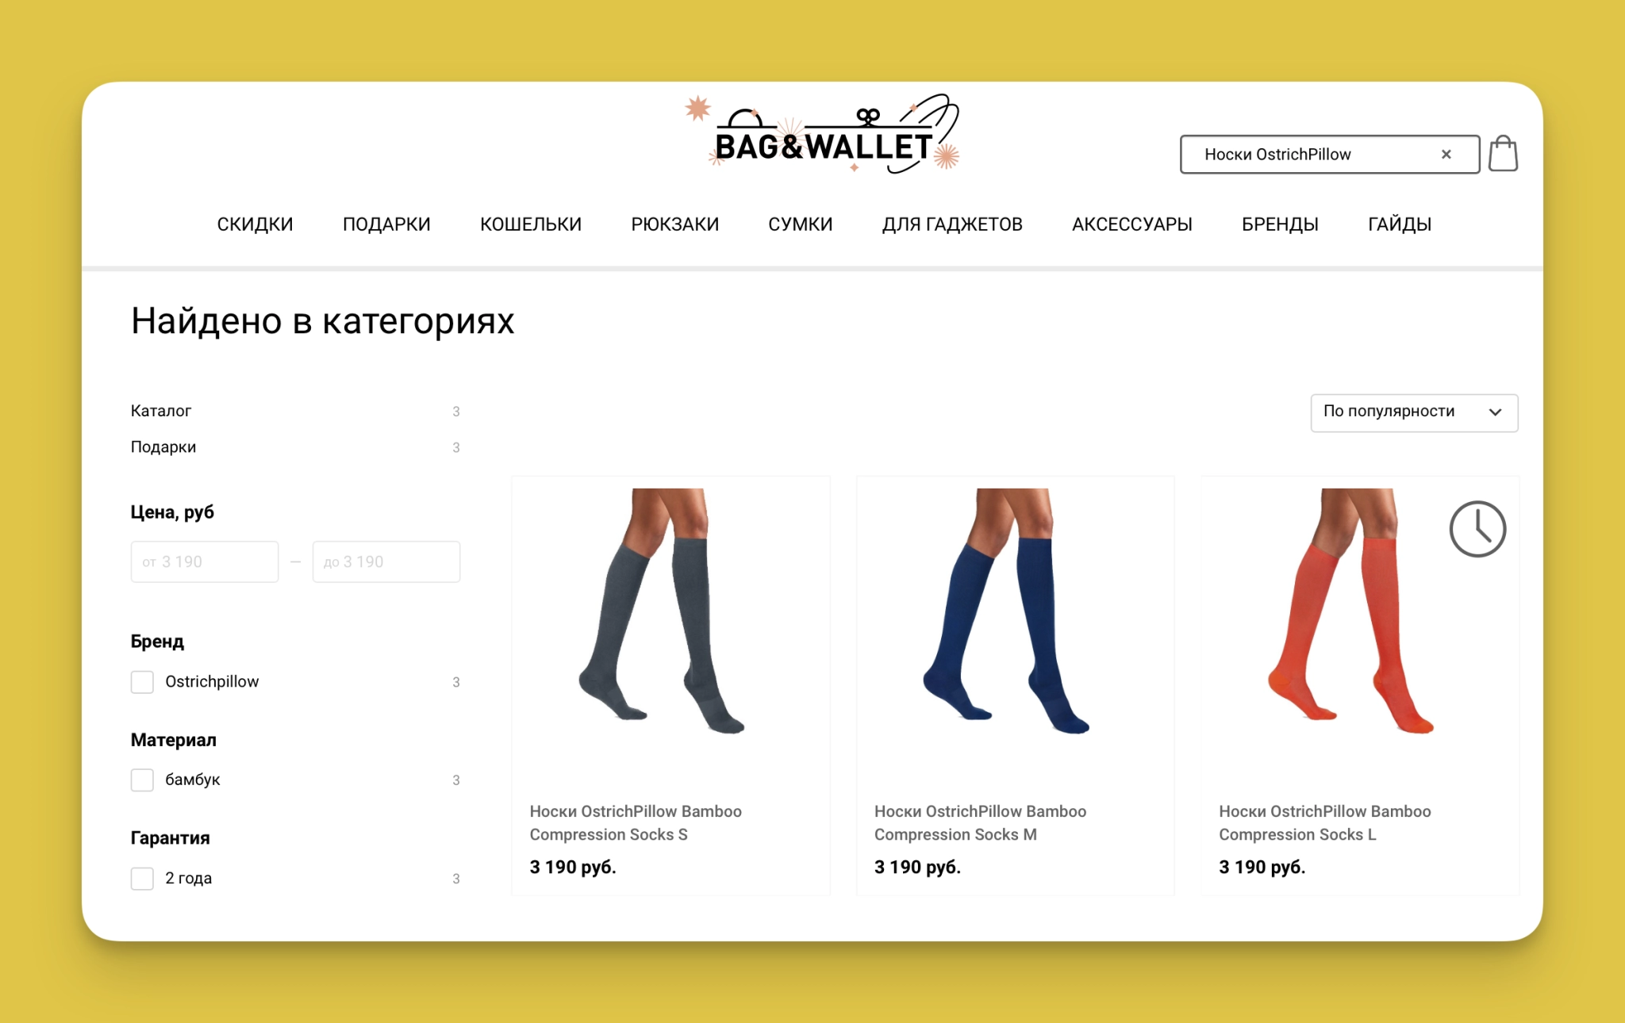
Task: Select the БРЕНДЫ menu entry
Action: pyautogui.click(x=1280, y=224)
